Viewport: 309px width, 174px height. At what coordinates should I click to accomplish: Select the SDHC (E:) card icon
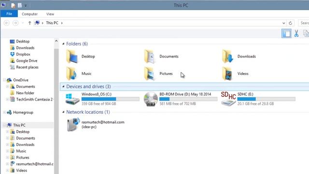(x=228, y=99)
